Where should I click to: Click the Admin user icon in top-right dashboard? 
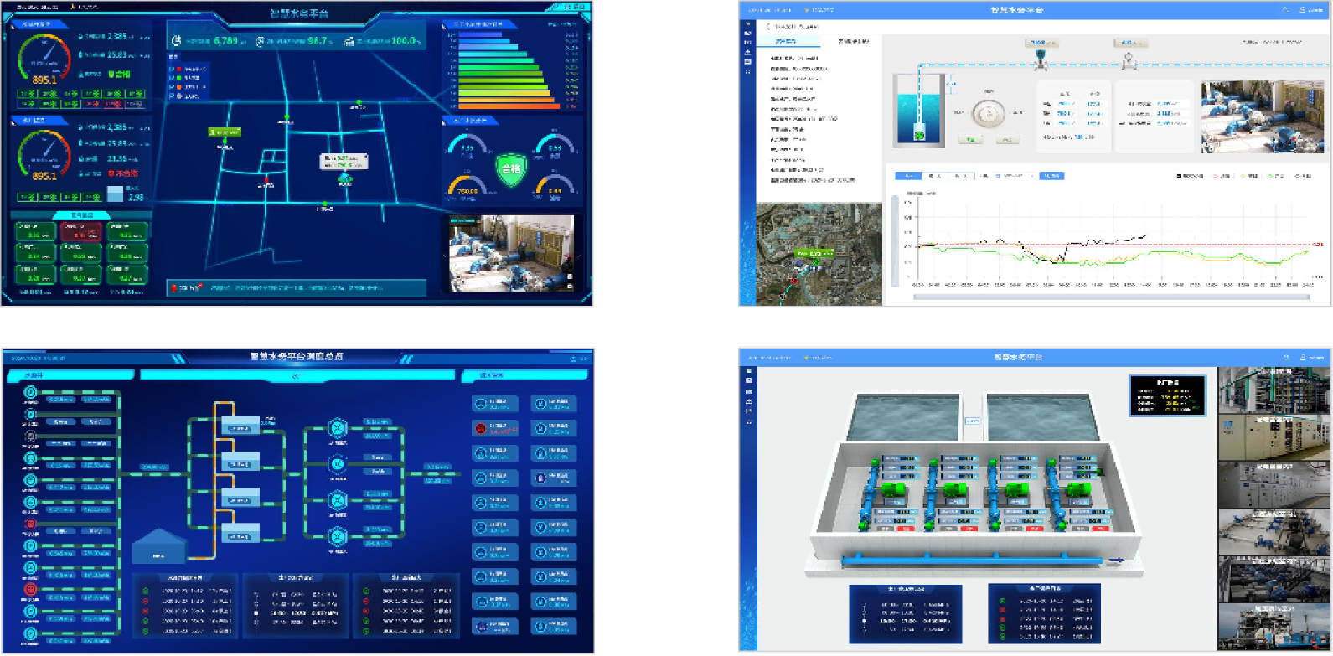tap(1302, 10)
